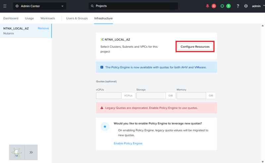The width and height of the screenshot is (265, 163).
Task: Click Remove link for NTNX_LOCAL_AZ
Action: [x=43, y=28]
